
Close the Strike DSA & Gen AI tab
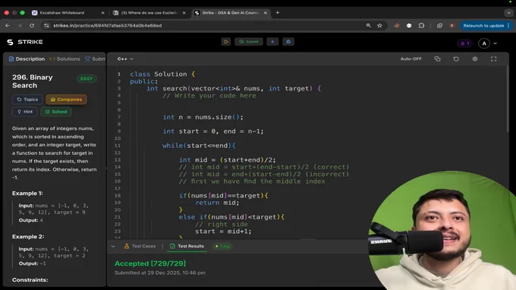(266, 13)
